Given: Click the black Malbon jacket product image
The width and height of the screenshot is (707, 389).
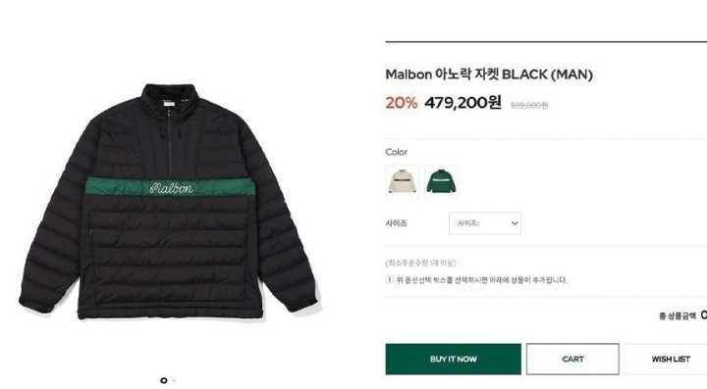Looking at the screenshot, I should point(170,202).
